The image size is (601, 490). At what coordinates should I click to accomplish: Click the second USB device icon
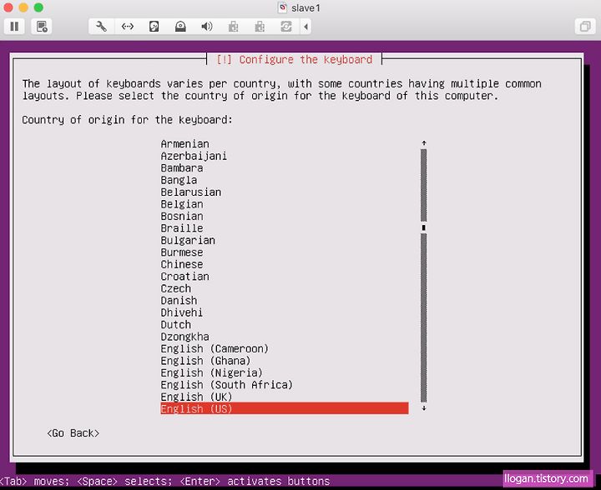(x=260, y=27)
